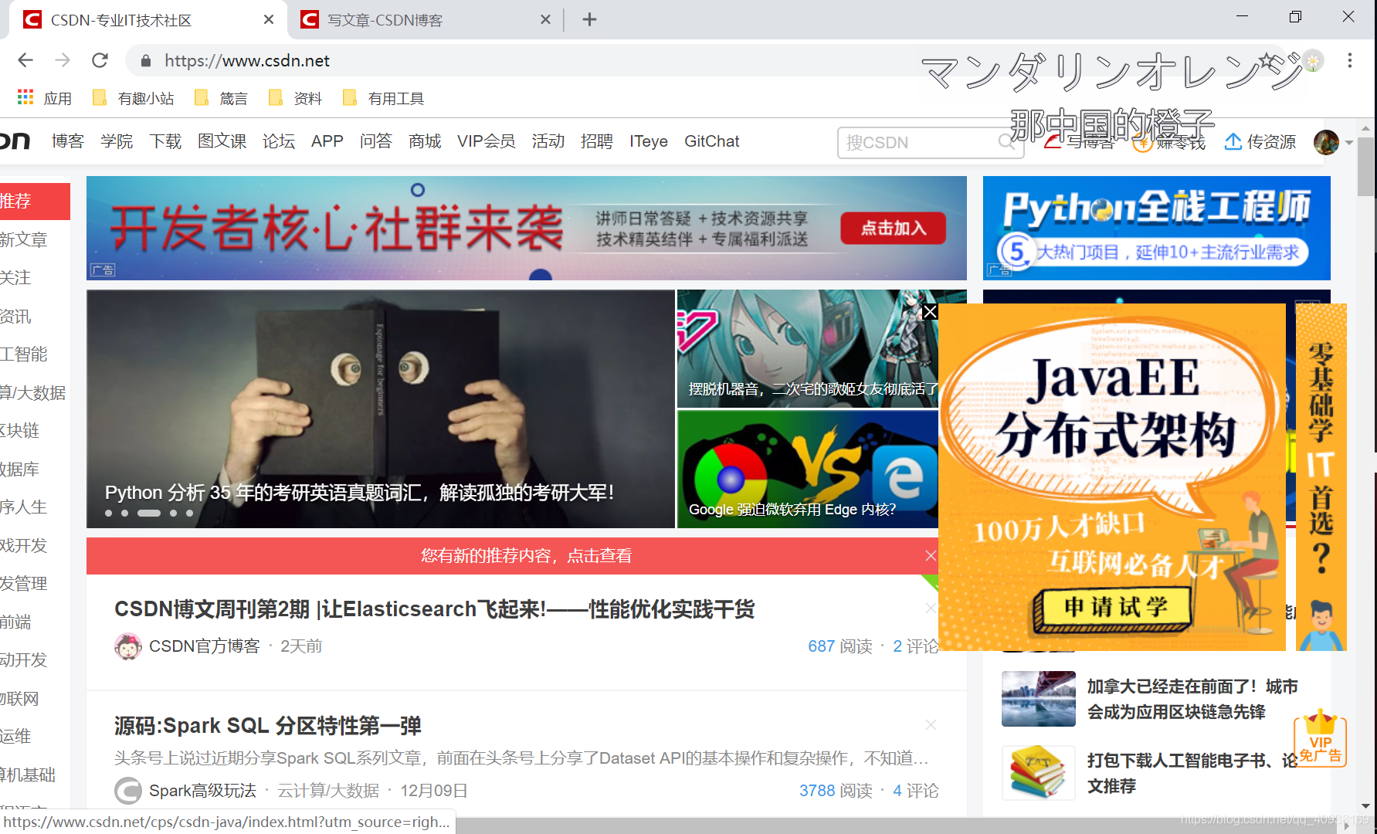Open VIP会员 in the top navigation
1377x834 pixels.
point(487,141)
